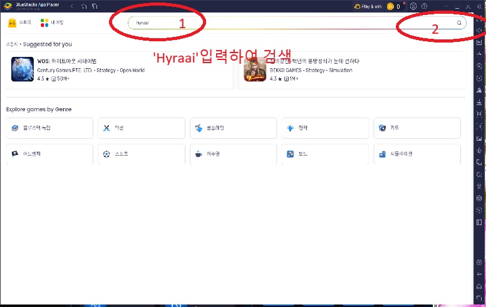Open the 블루스택 독점 genre
Screen dimensions: 486x307
49,128
